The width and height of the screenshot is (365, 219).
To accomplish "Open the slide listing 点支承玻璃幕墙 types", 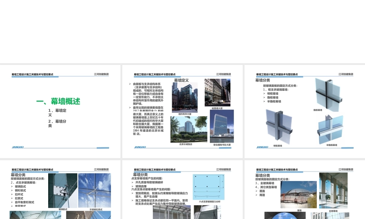I will pyautogui.click(x=60, y=189).
